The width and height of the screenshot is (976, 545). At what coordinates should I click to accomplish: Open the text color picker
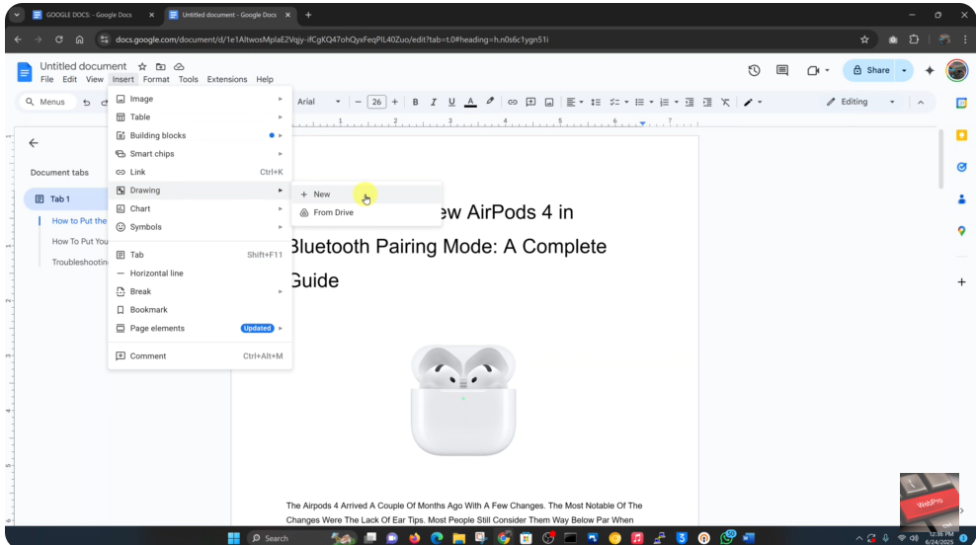(x=470, y=102)
